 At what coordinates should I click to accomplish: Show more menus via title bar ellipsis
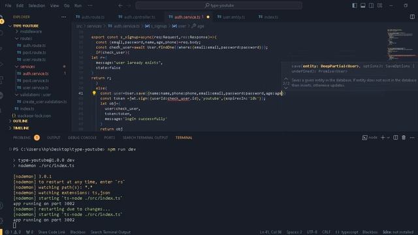coord(90,6)
